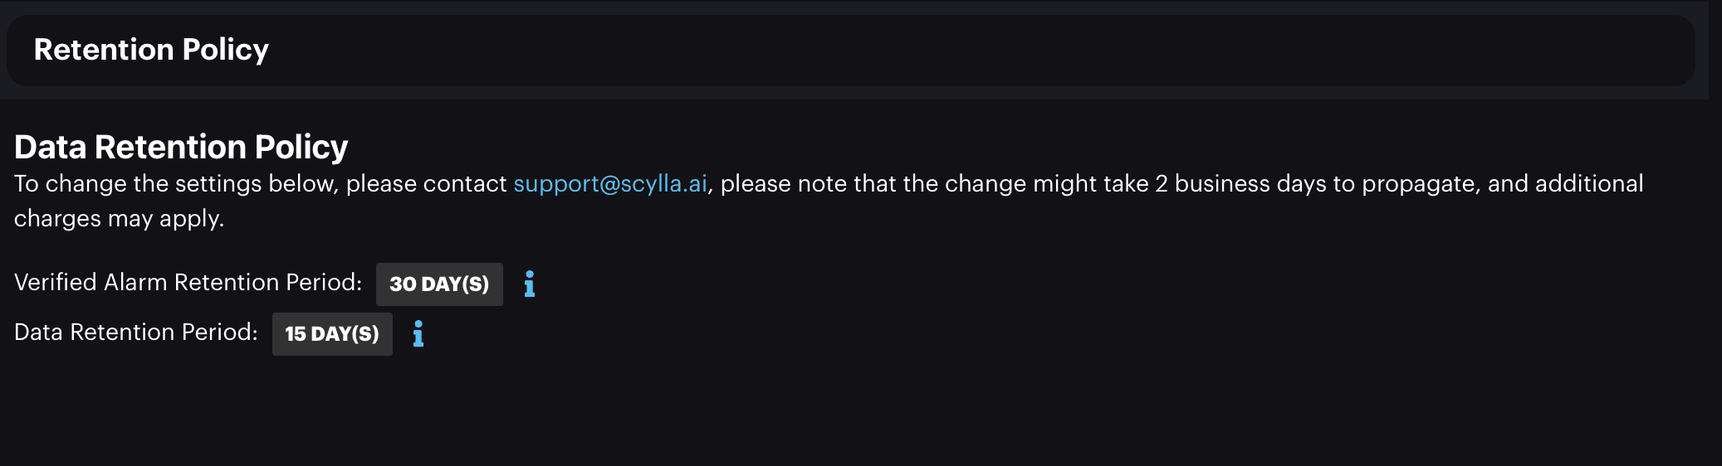Click the 'please contact' text before the email

click(x=426, y=183)
